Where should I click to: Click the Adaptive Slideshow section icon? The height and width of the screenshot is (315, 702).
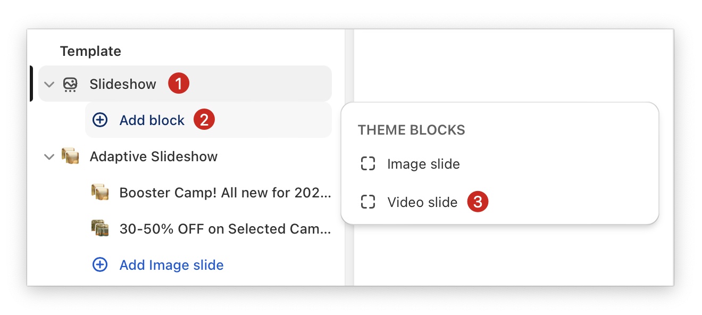(70, 156)
